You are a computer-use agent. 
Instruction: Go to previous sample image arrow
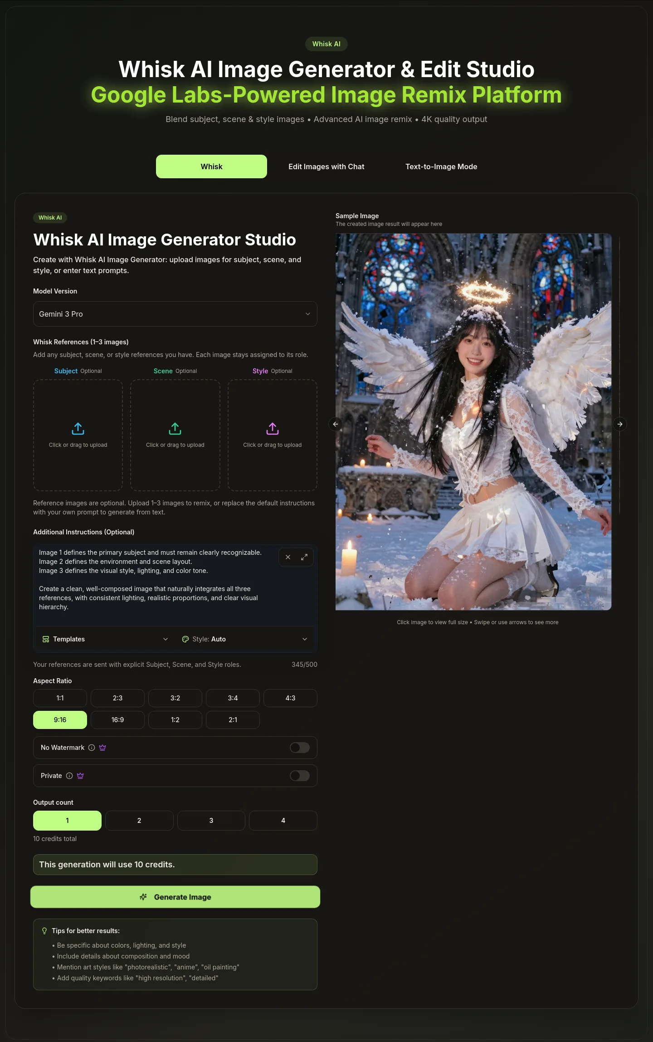pyautogui.click(x=336, y=424)
